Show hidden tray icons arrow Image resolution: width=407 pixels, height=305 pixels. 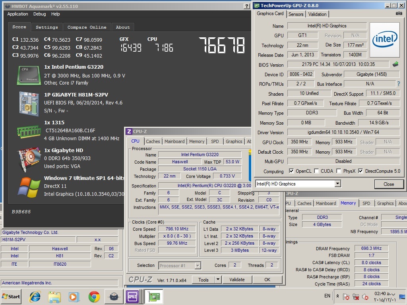tap(337, 296)
